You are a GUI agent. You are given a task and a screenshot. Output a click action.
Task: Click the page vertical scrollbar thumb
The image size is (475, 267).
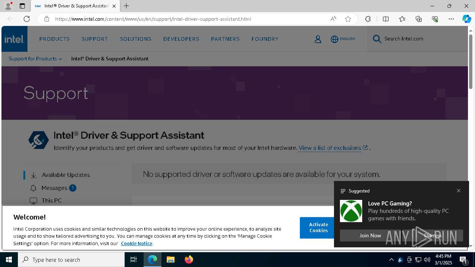coord(471,62)
